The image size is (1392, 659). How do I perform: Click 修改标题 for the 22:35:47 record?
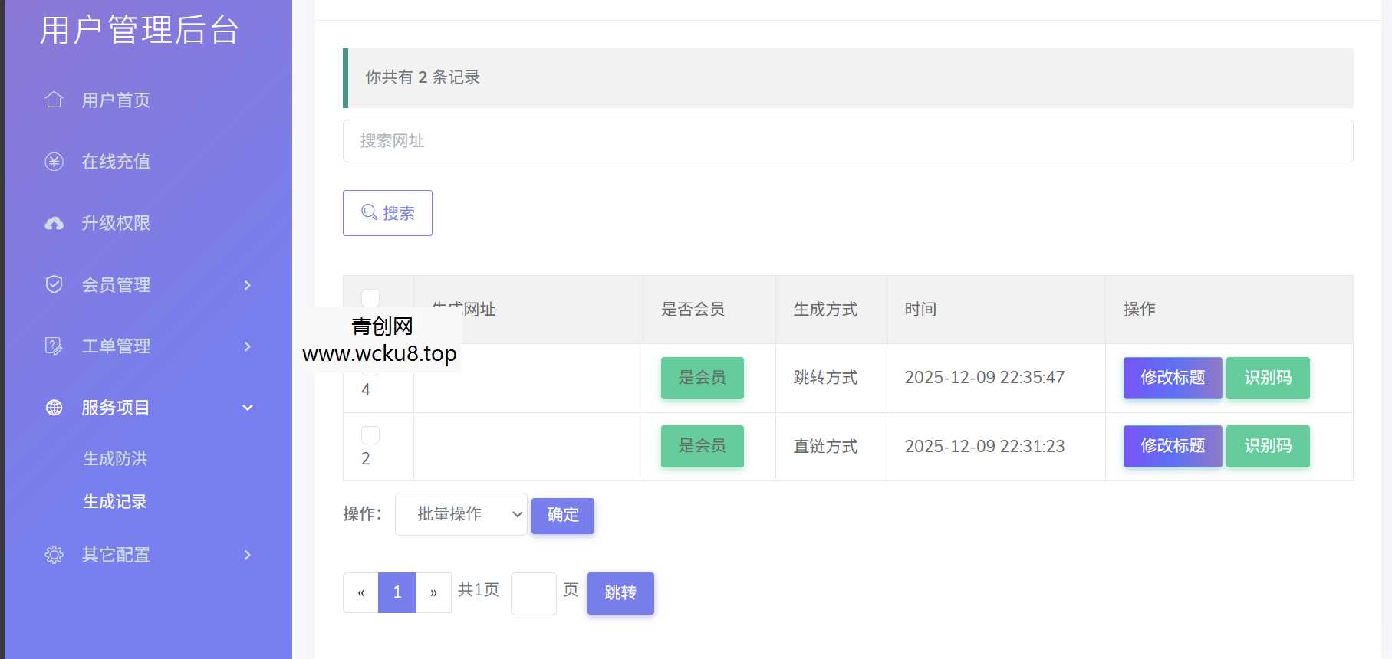point(1173,378)
